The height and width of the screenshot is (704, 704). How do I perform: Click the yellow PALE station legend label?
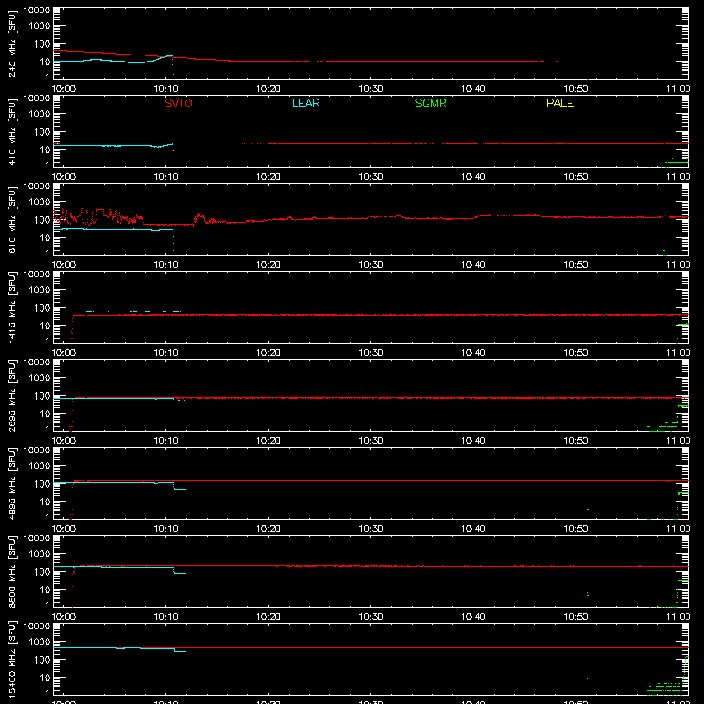tap(560, 103)
